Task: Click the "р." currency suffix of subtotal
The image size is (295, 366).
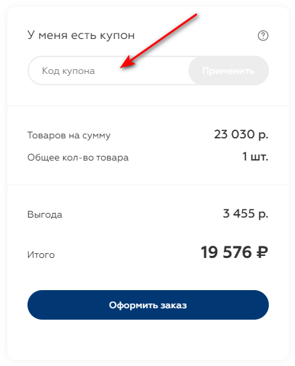Action: (263, 136)
